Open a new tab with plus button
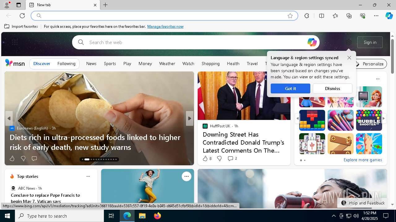Screen dimensions: 396x222 (x=105, y=5)
